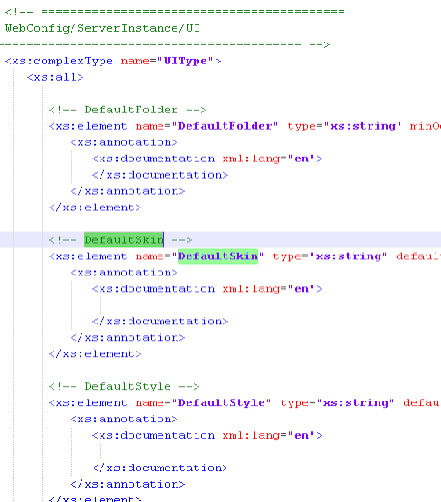Click xs:string type of DefaultFolder element
The image size is (441, 502).
(x=362, y=126)
